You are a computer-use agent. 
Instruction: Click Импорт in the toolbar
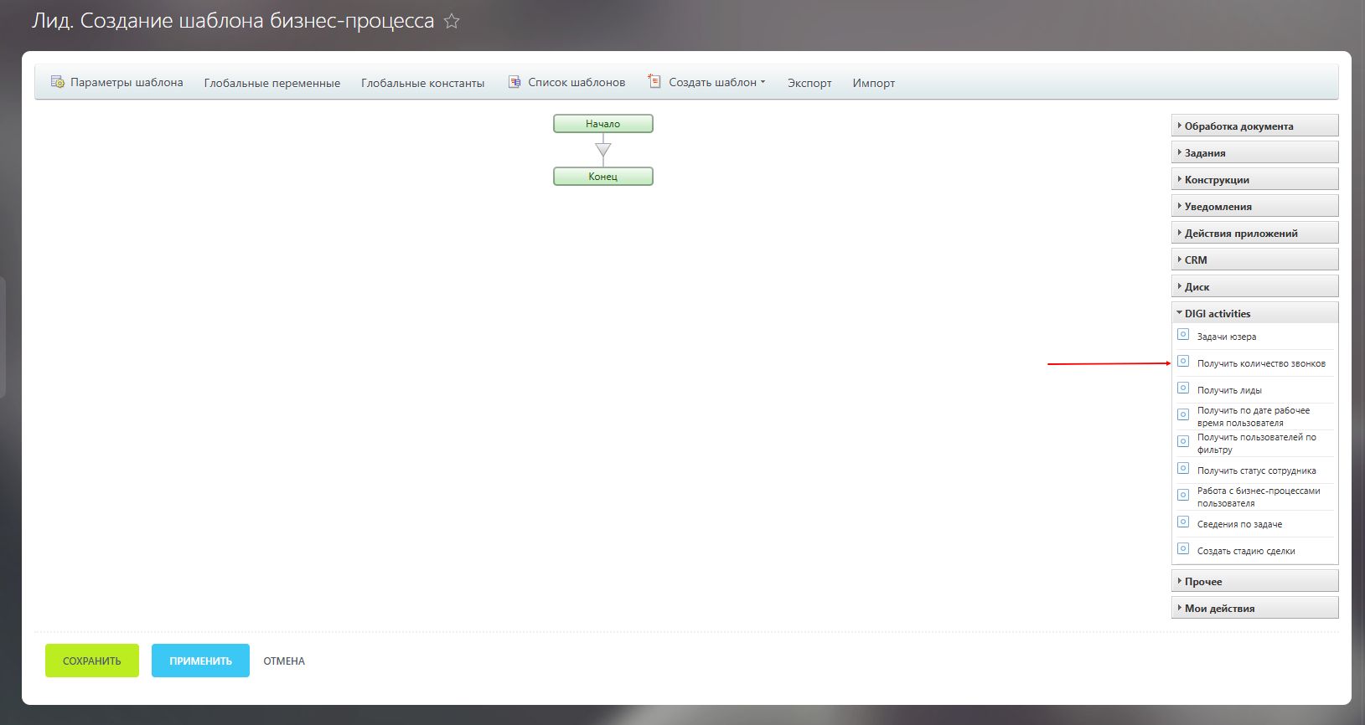click(874, 83)
